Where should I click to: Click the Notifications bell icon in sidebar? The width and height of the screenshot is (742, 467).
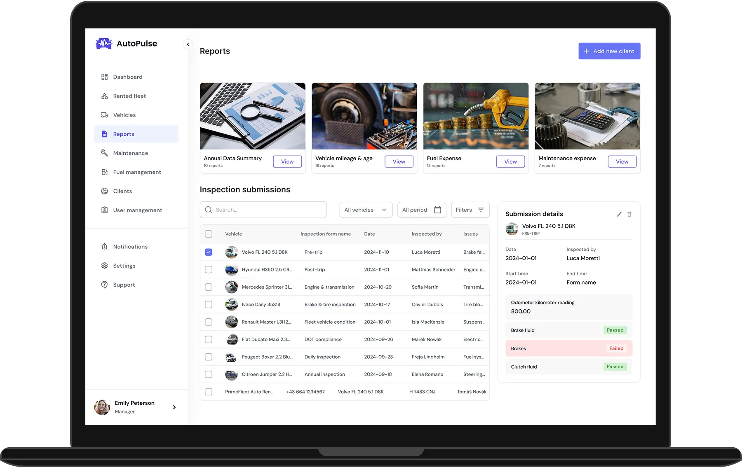click(105, 247)
